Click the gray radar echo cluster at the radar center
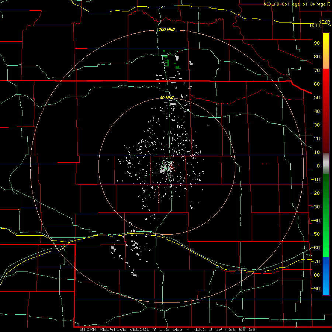Viewport: 332px width, 332px height. (164, 169)
